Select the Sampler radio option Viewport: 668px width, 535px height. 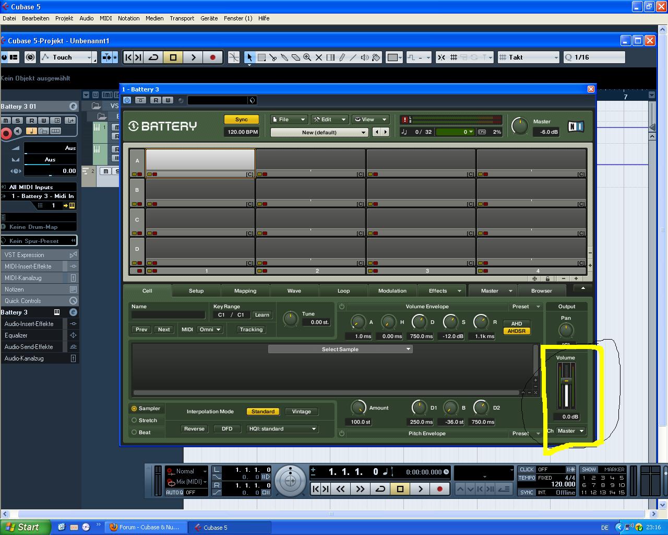134,409
